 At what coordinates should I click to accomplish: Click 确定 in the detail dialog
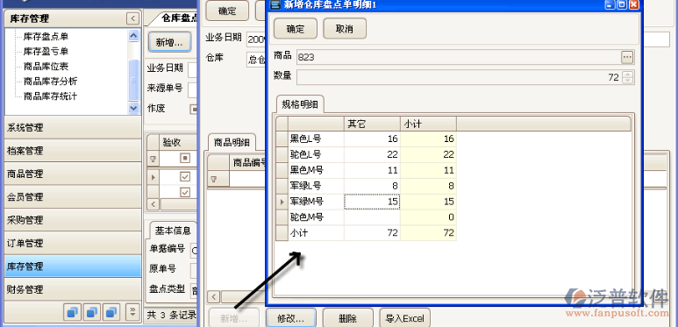pos(296,29)
